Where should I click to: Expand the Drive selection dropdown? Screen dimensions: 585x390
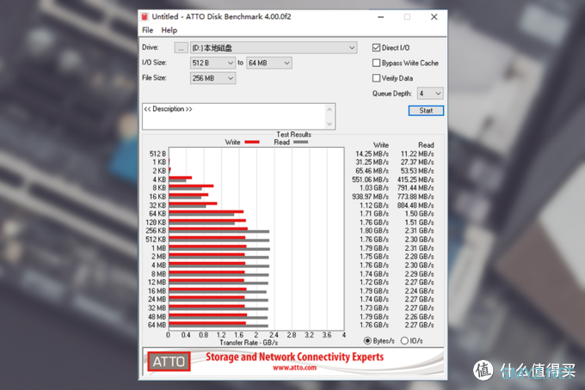274,48
